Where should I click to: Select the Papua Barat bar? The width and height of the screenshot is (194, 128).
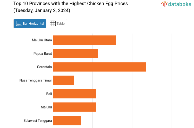(75, 53)
